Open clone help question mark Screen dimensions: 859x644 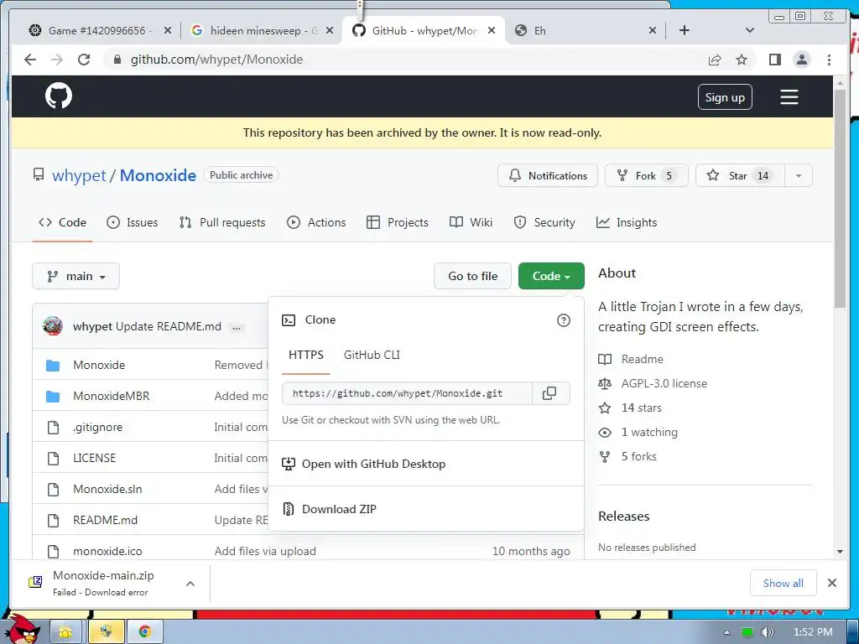point(563,320)
